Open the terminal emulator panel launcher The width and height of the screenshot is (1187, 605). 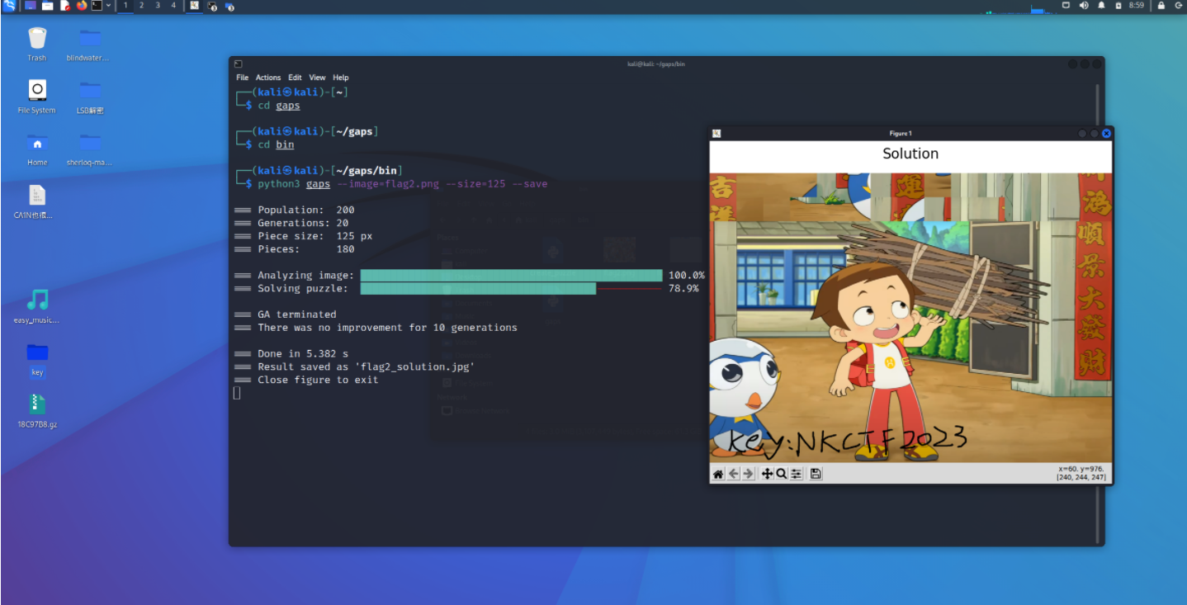tap(97, 5)
